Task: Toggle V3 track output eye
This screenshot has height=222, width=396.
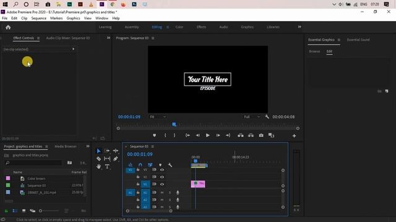Action: click(162, 170)
